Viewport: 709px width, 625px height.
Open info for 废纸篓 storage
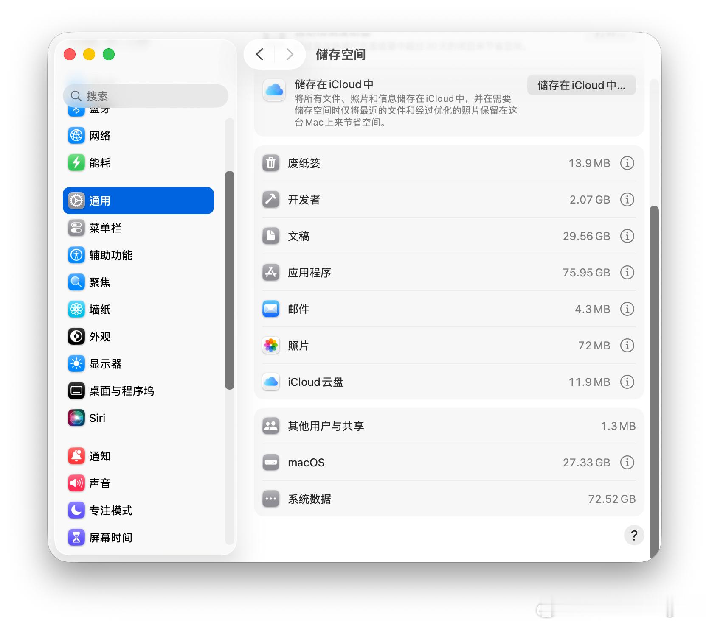[627, 163]
